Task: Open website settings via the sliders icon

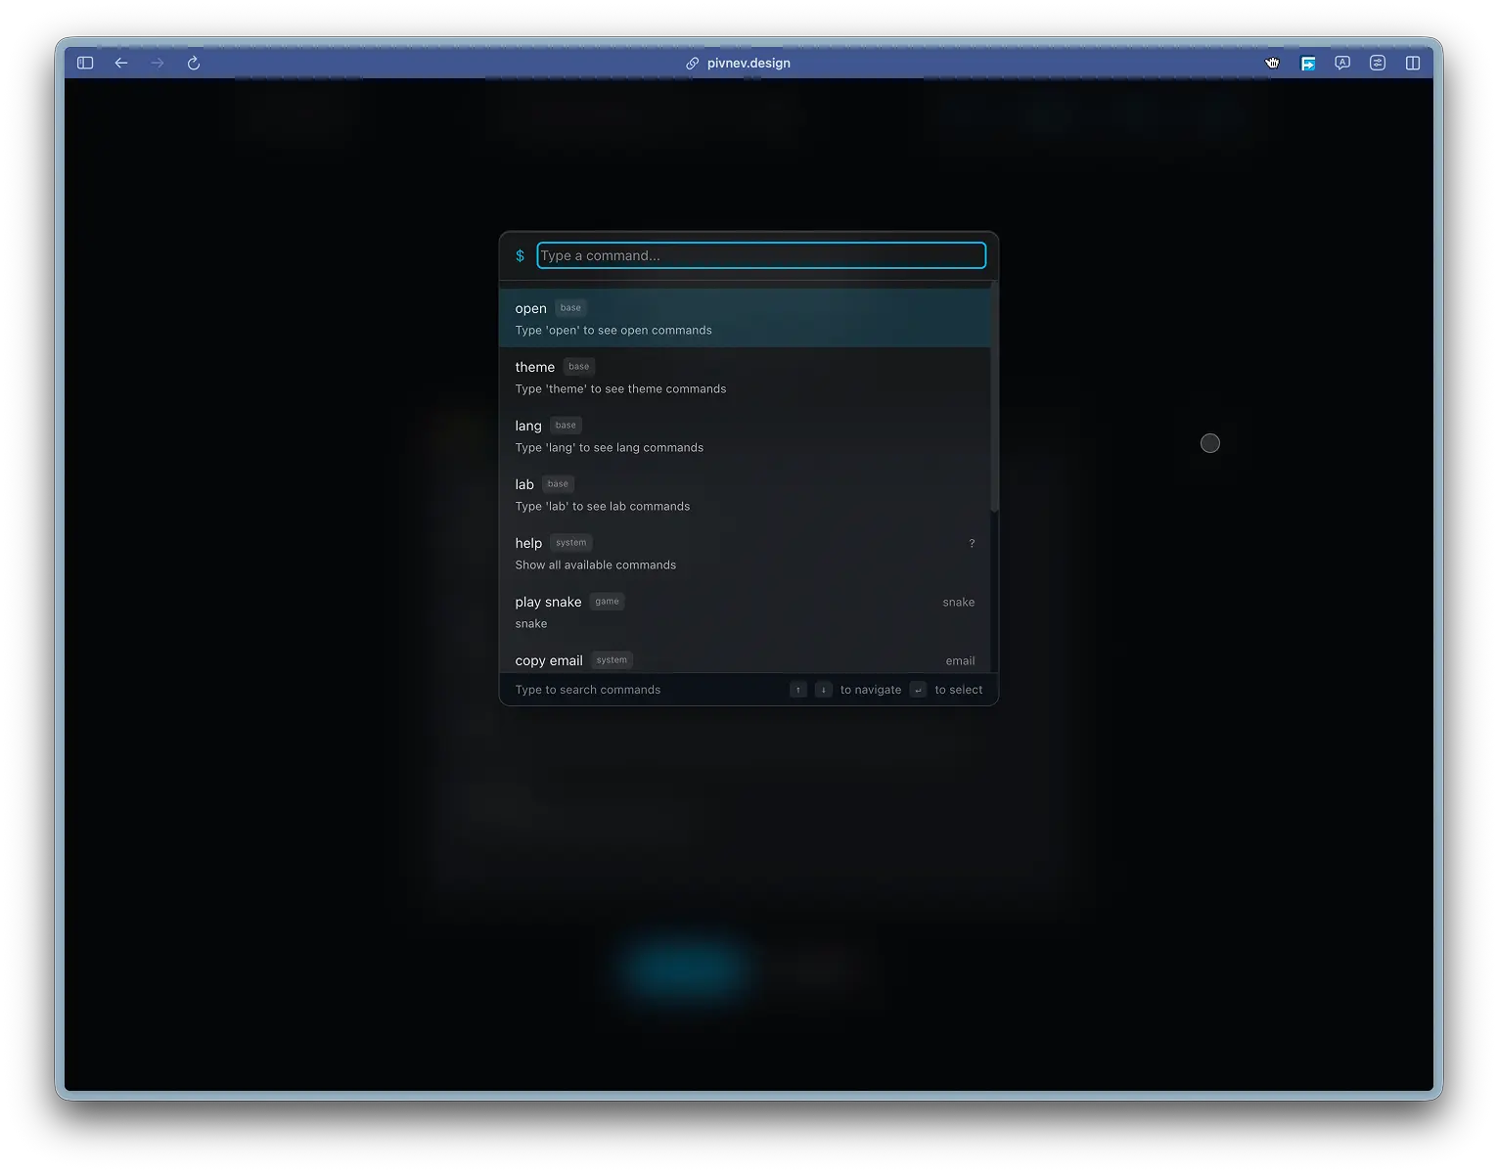Action: pos(1378,63)
